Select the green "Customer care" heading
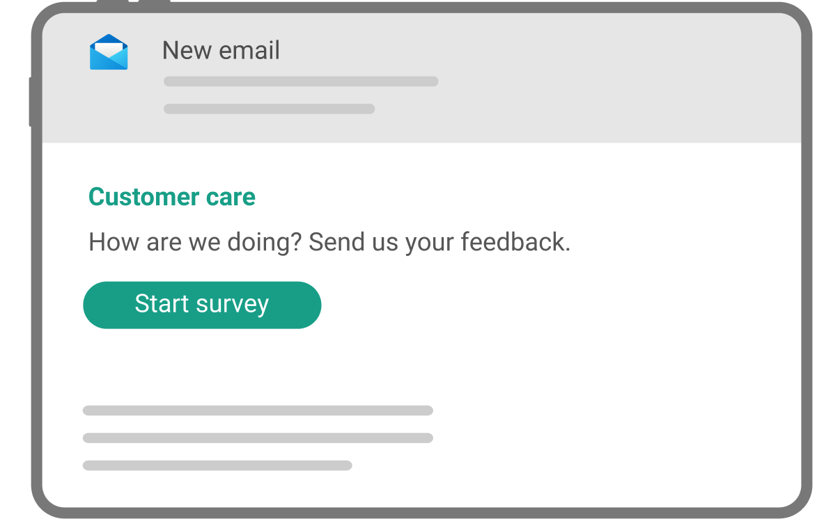Image resolution: width=840 pixels, height=519 pixels. click(x=172, y=197)
